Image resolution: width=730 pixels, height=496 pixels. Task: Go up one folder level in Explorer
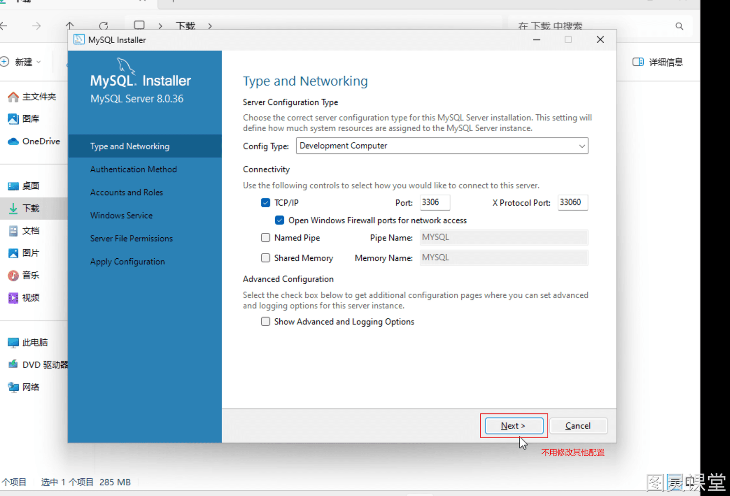pyautogui.click(x=70, y=26)
